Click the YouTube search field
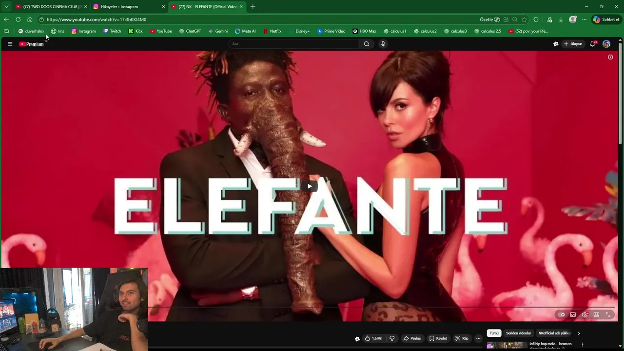This screenshot has width=624, height=351. 293,44
